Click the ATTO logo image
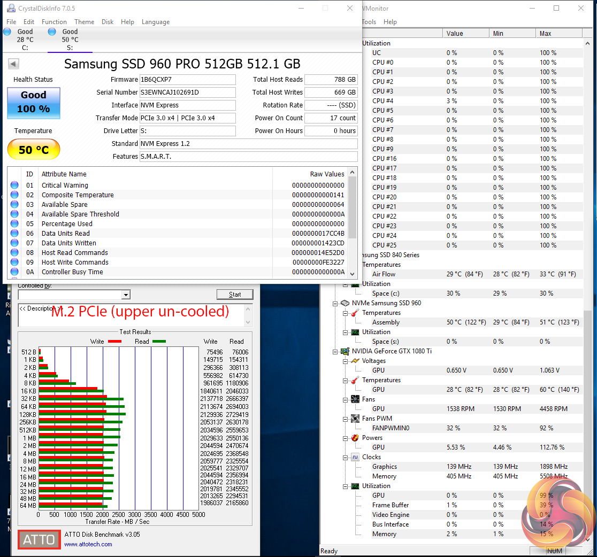Image resolution: width=597 pixels, height=557 pixels. click(39, 540)
